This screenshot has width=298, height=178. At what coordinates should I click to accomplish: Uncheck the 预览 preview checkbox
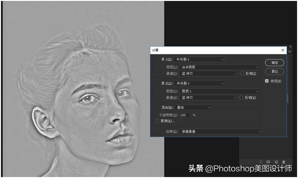pyautogui.click(x=267, y=81)
